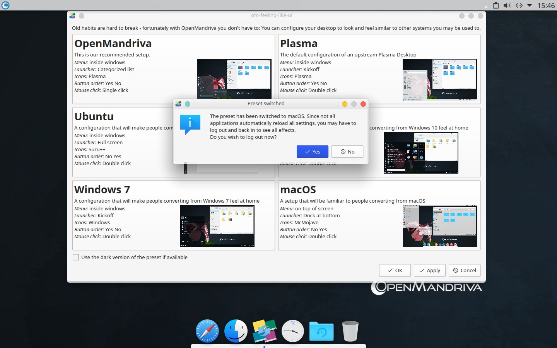Click OK in om-feeling-like-ui window
This screenshot has width=557, height=348.
(x=395, y=270)
